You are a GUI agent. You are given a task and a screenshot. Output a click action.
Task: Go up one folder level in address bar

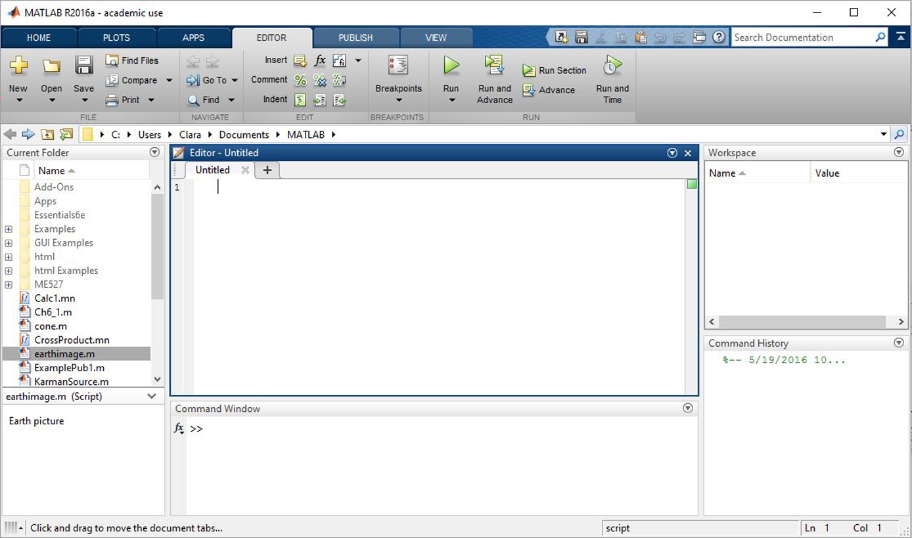47,135
